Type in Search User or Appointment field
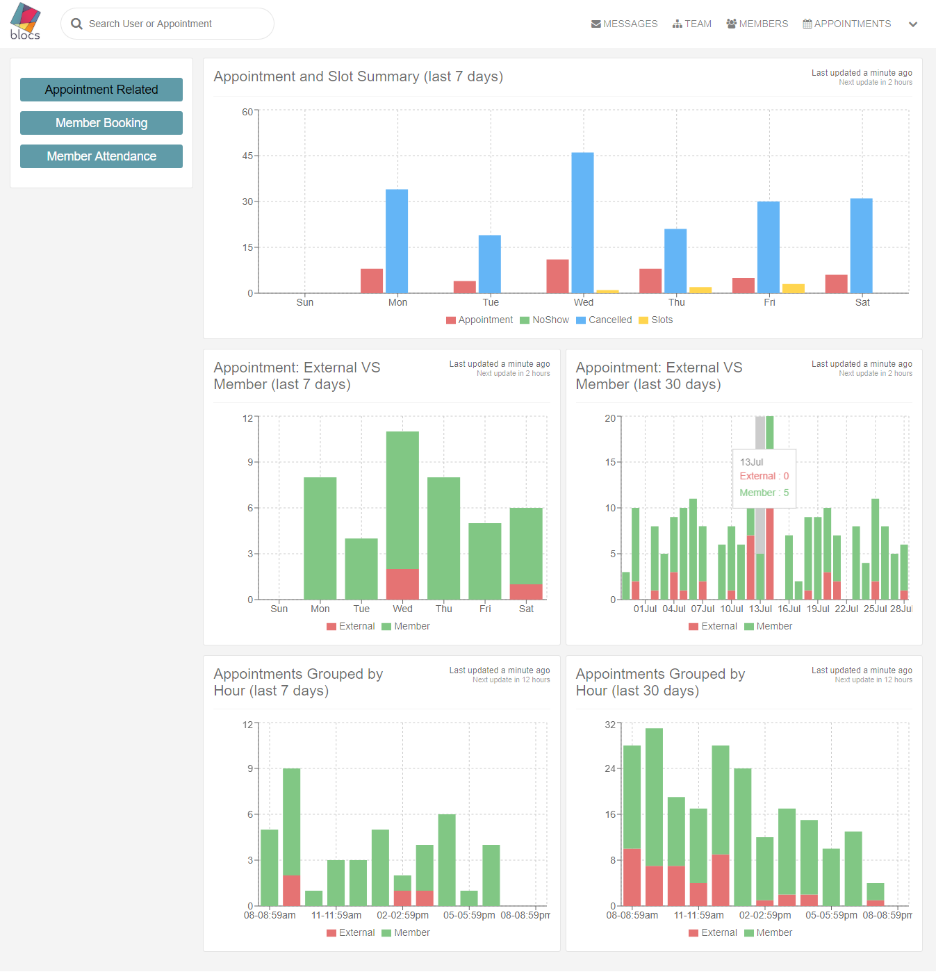This screenshot has width=936, height=972. 174,24
